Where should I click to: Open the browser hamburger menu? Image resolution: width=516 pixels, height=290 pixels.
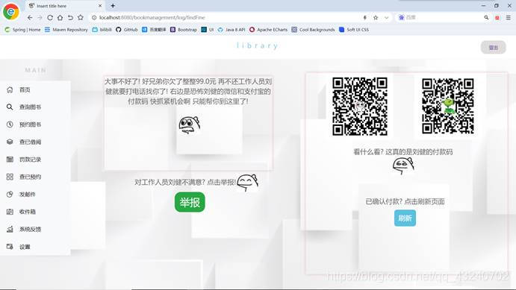[509, 17]
